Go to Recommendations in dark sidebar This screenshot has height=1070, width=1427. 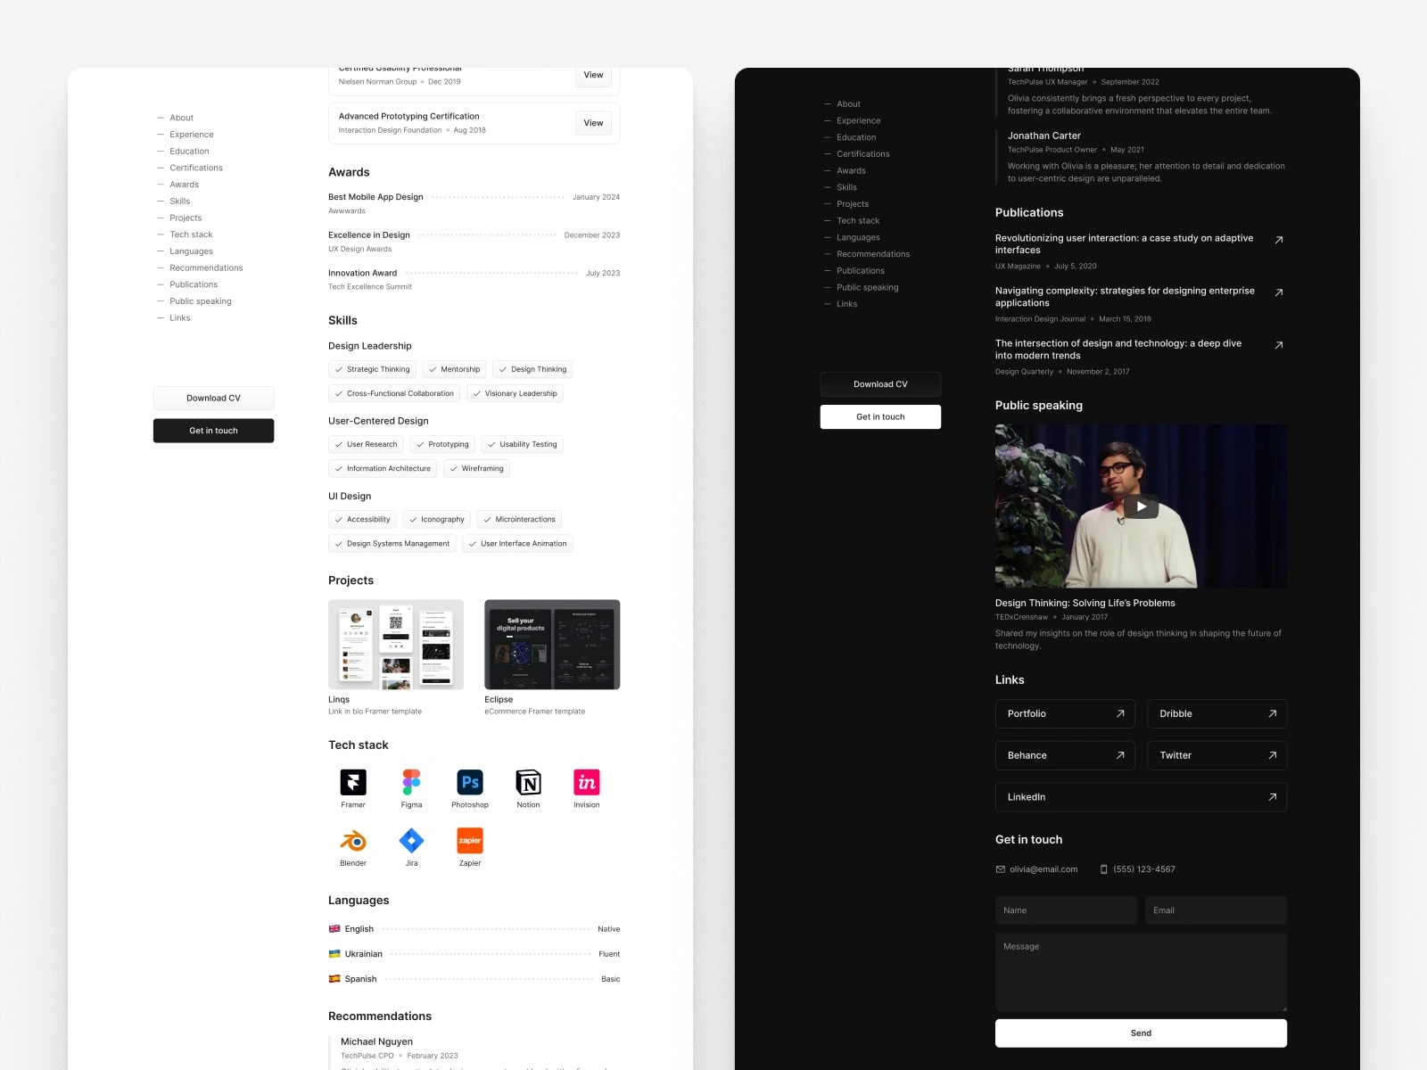tap(873, 254)
